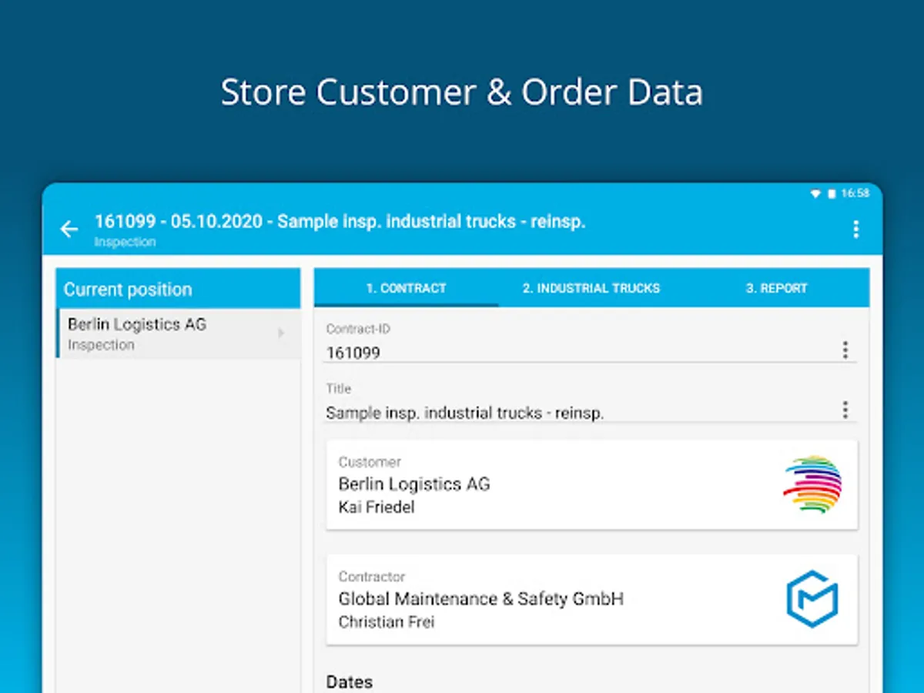The width and height of the screenshot is (924, 693).
Task: Tap the Current position panel heading
Action: (x=128, y=290)
